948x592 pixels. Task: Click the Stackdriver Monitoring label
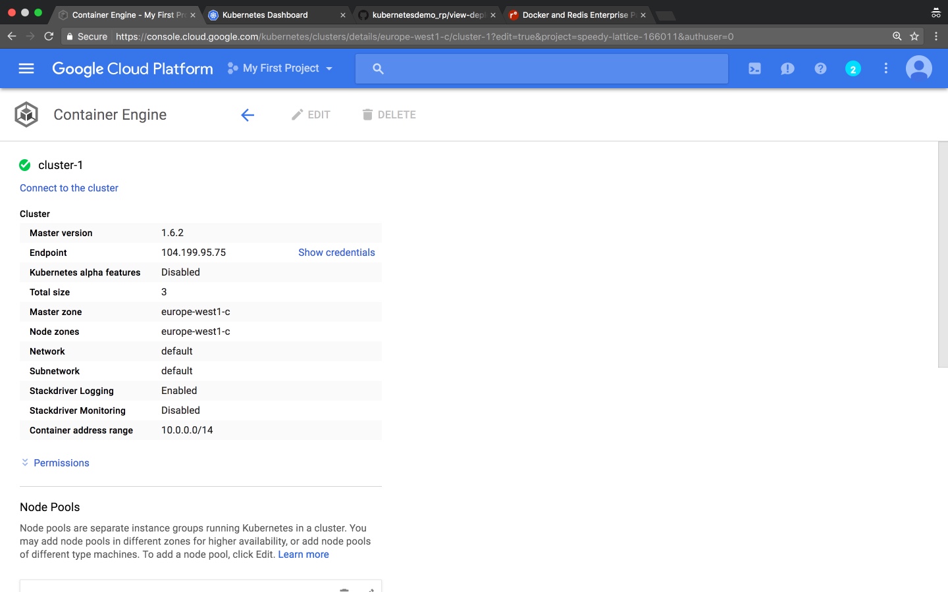coord(78,410)
